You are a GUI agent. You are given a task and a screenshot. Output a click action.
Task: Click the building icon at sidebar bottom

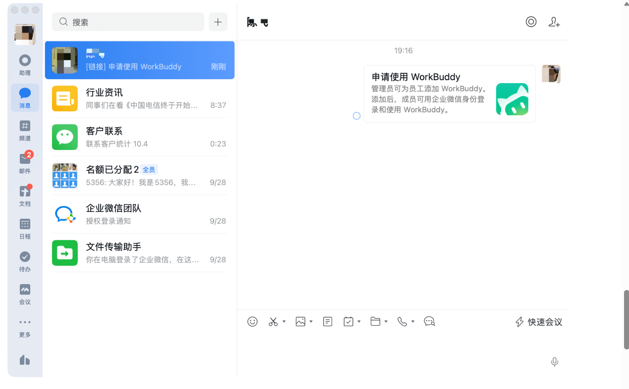pos(25,359)
